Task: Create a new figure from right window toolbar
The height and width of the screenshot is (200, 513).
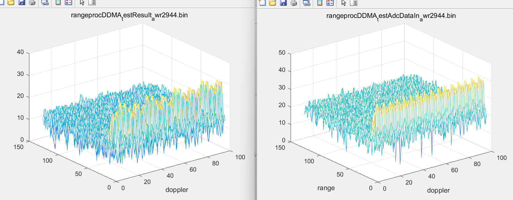Action: pos(262,2)
